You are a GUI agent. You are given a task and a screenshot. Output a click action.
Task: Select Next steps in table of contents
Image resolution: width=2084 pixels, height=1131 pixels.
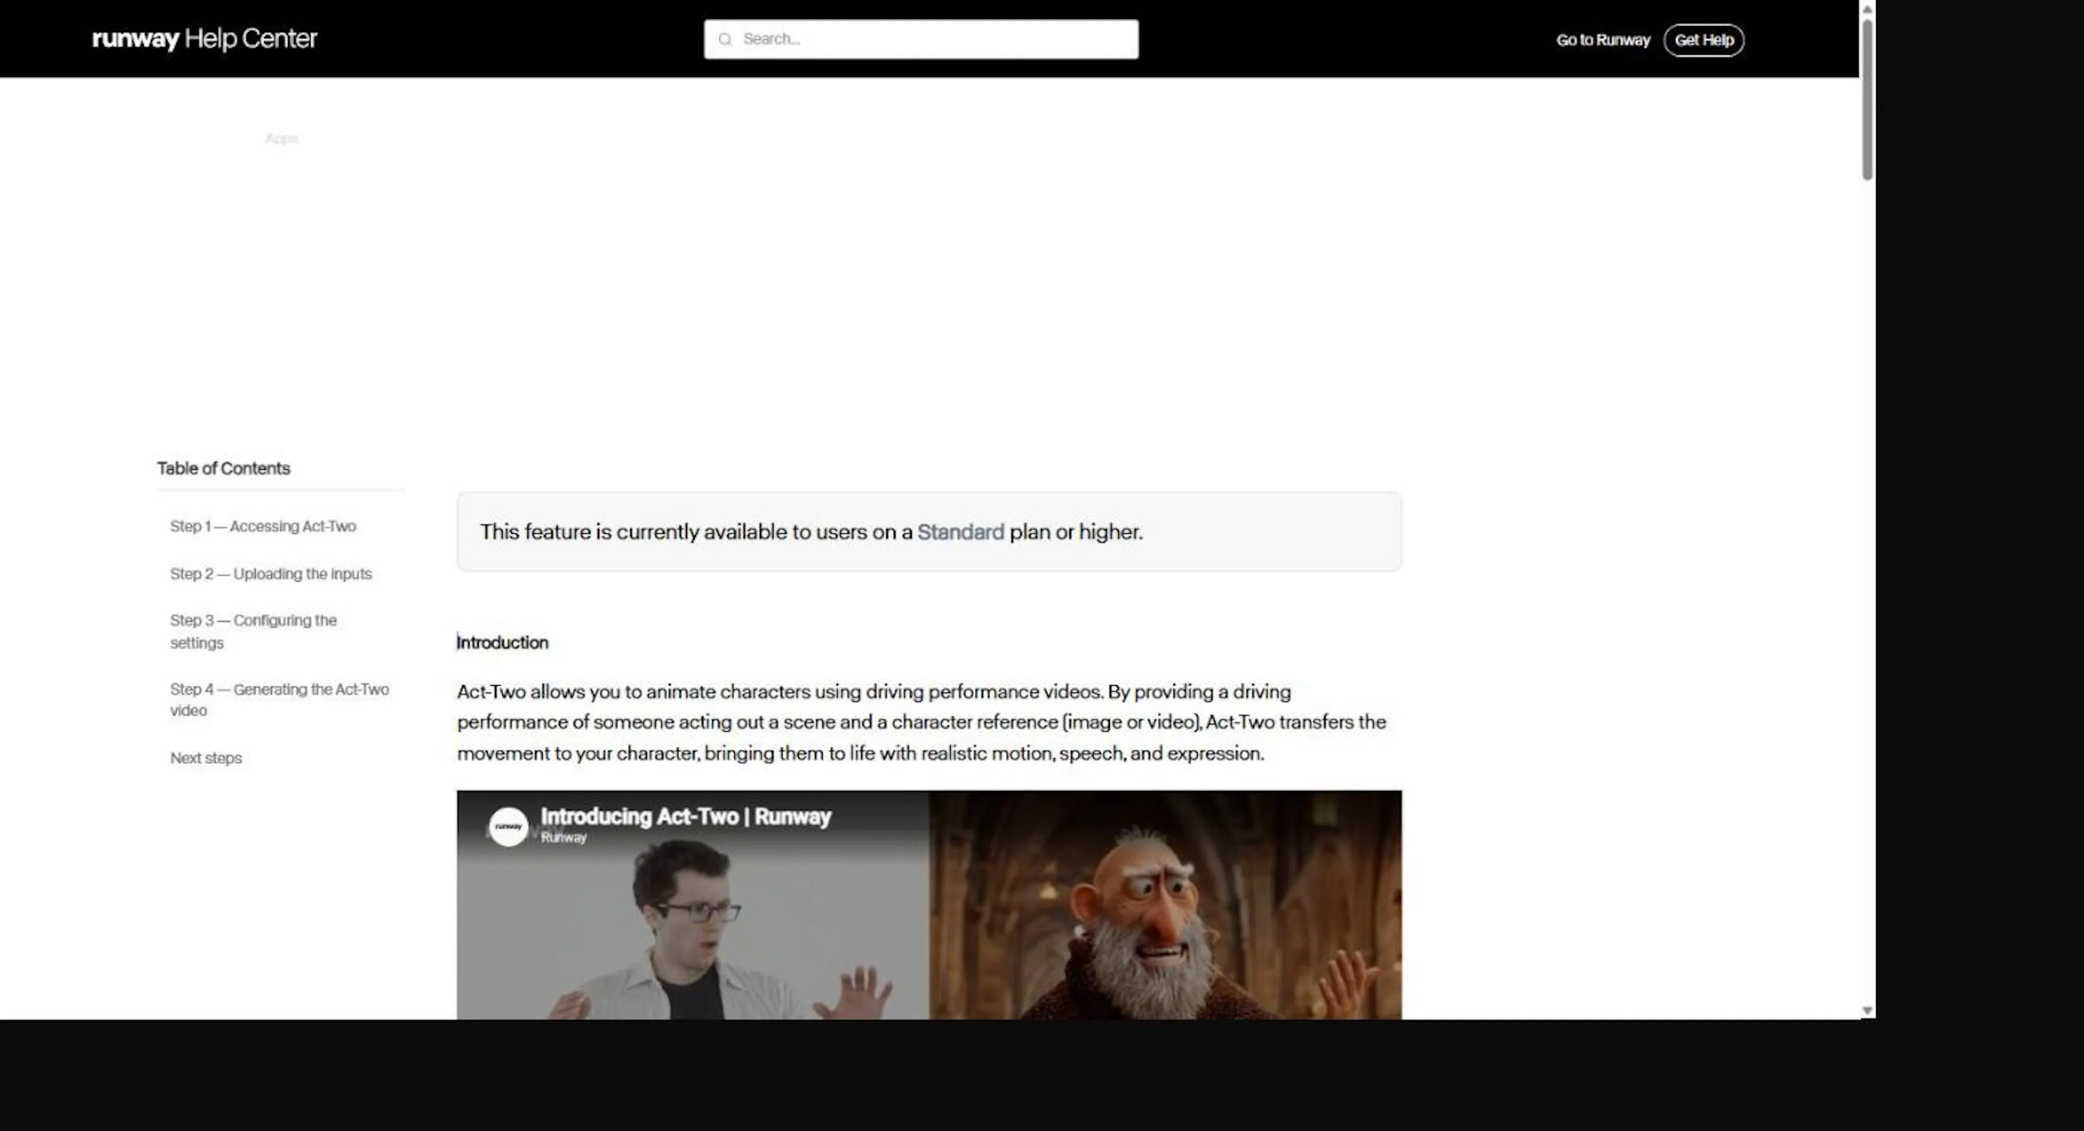coord(206,758)
